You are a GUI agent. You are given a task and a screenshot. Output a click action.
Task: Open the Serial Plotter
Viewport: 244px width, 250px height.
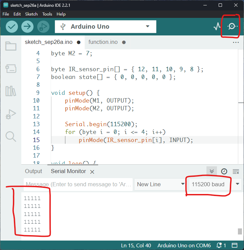pos(217,27)
